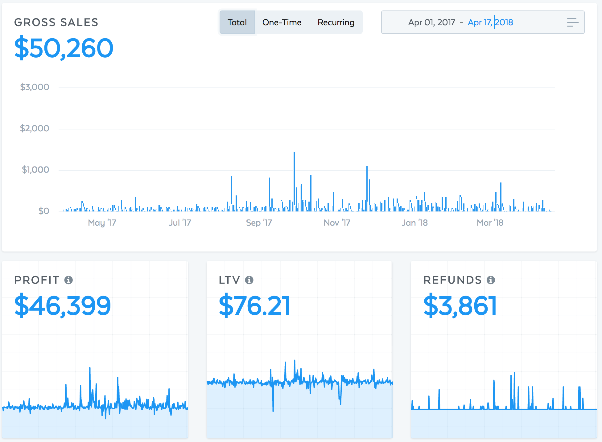The width and height of the screenshot is (602, 442).
Task: Select the Gross Sales heading
Action: tap(56, 22)
